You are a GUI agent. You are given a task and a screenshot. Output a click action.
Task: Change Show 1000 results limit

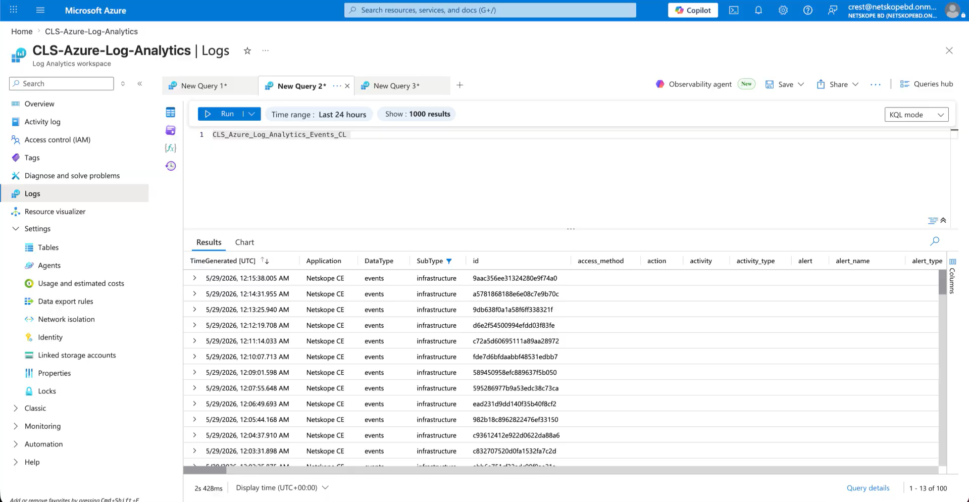pyautogui.click(x=417, y=114)
